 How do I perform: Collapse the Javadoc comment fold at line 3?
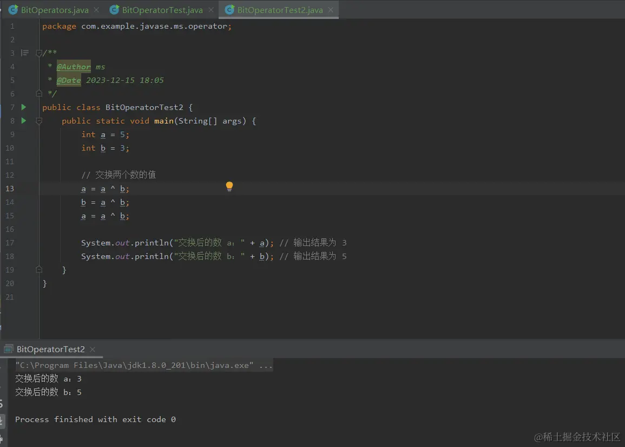(x=39, y=53)
